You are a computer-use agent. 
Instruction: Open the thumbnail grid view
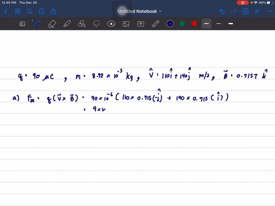coord(18,11)
